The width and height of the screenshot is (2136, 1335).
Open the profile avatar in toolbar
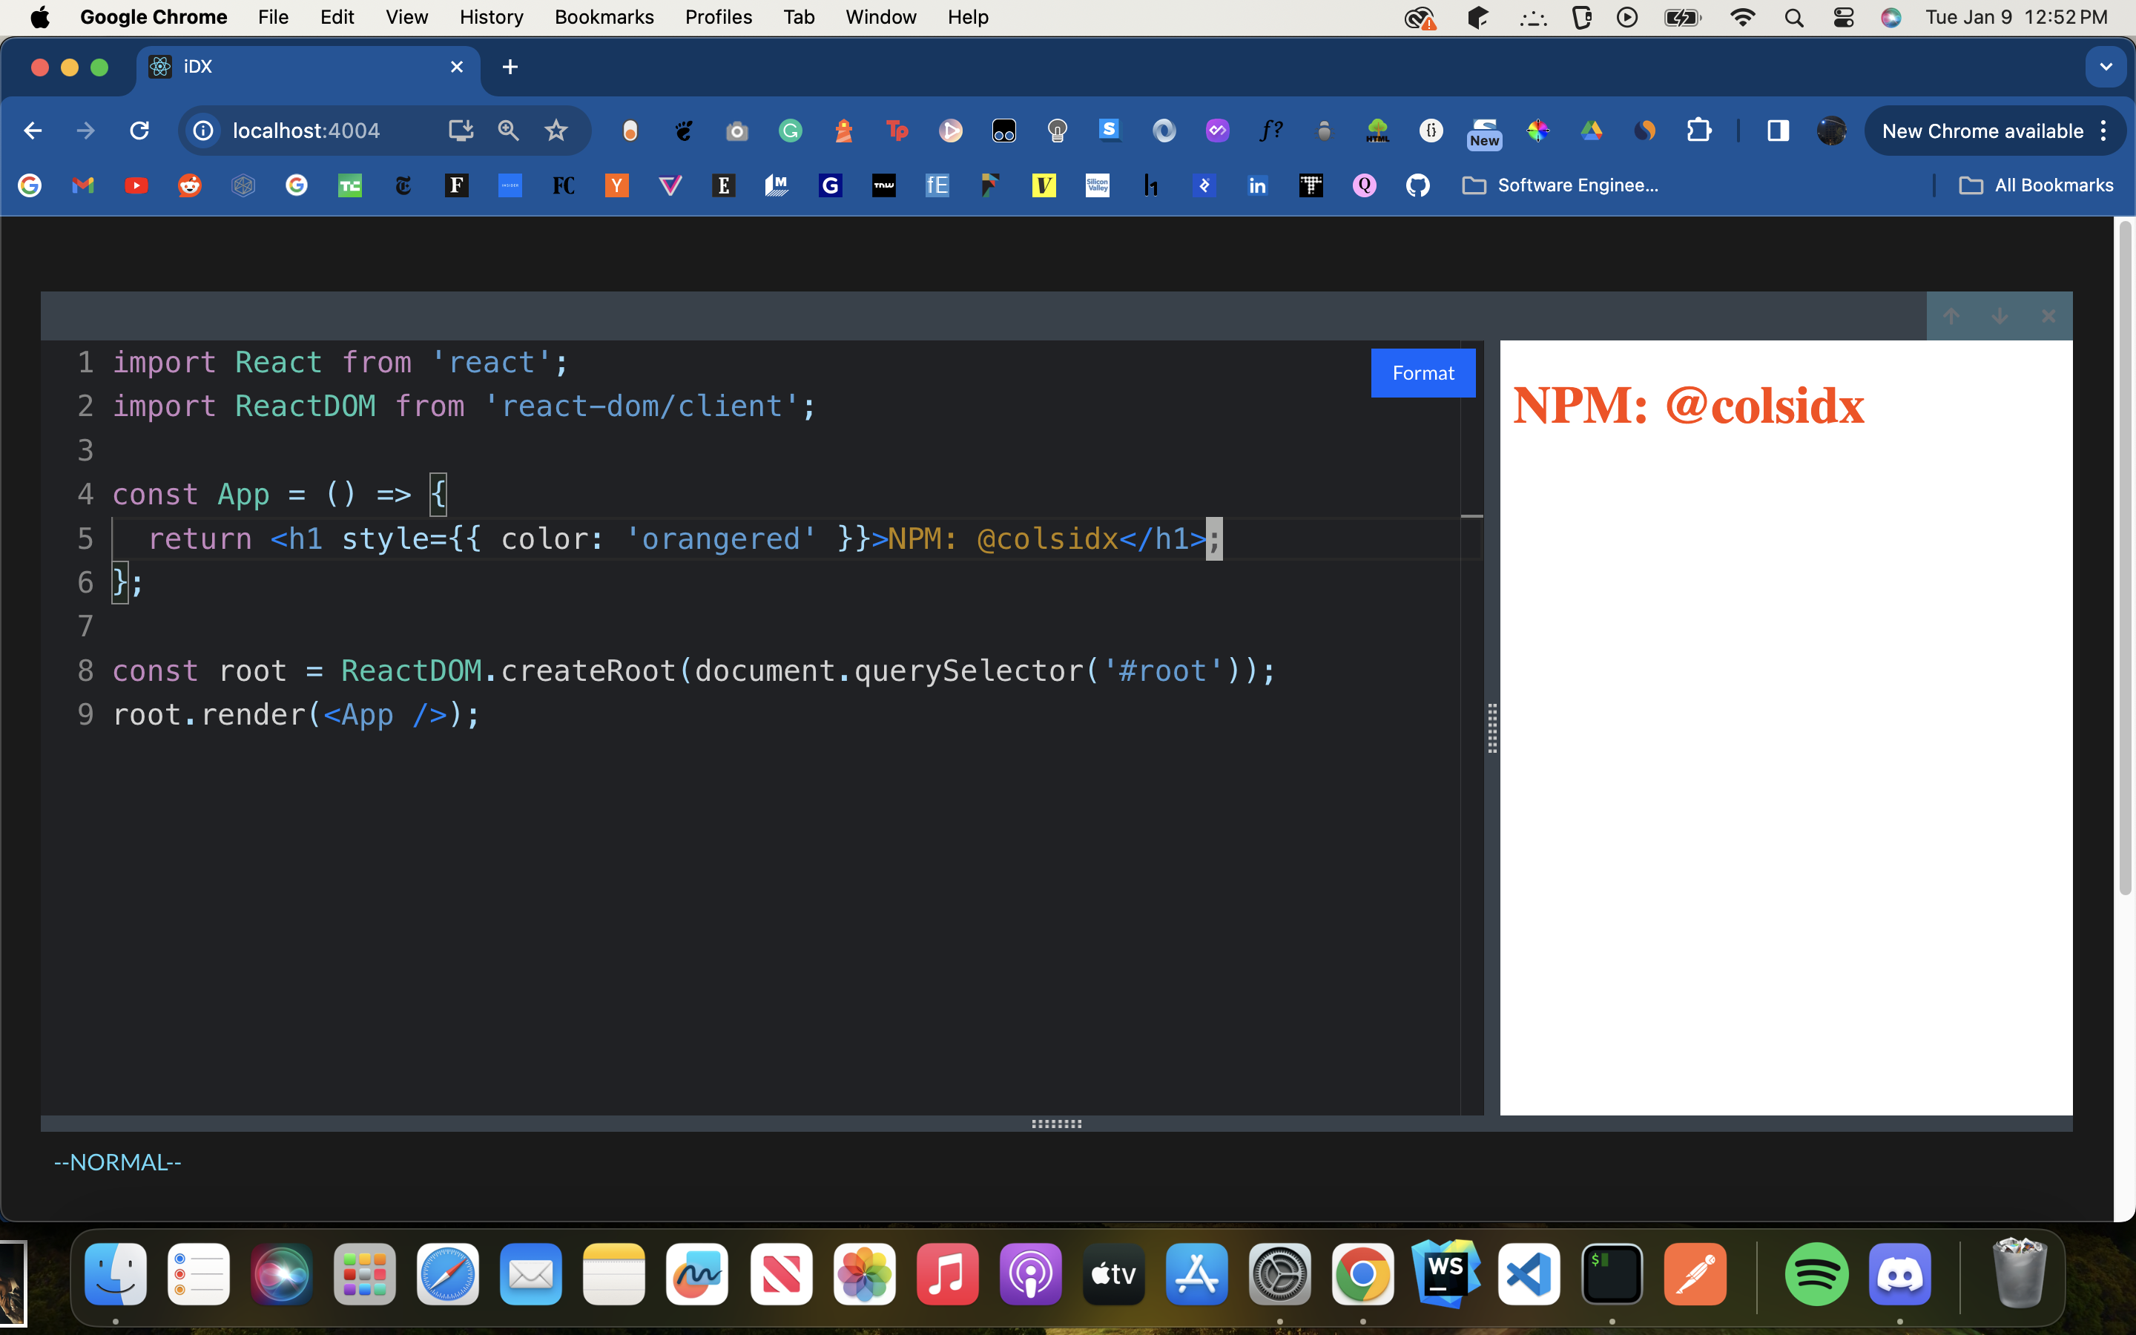pos(1831,131)
